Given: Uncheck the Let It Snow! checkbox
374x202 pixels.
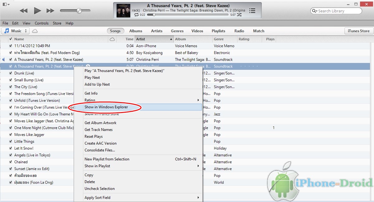Looking at the screenshot, I should 11,148.
